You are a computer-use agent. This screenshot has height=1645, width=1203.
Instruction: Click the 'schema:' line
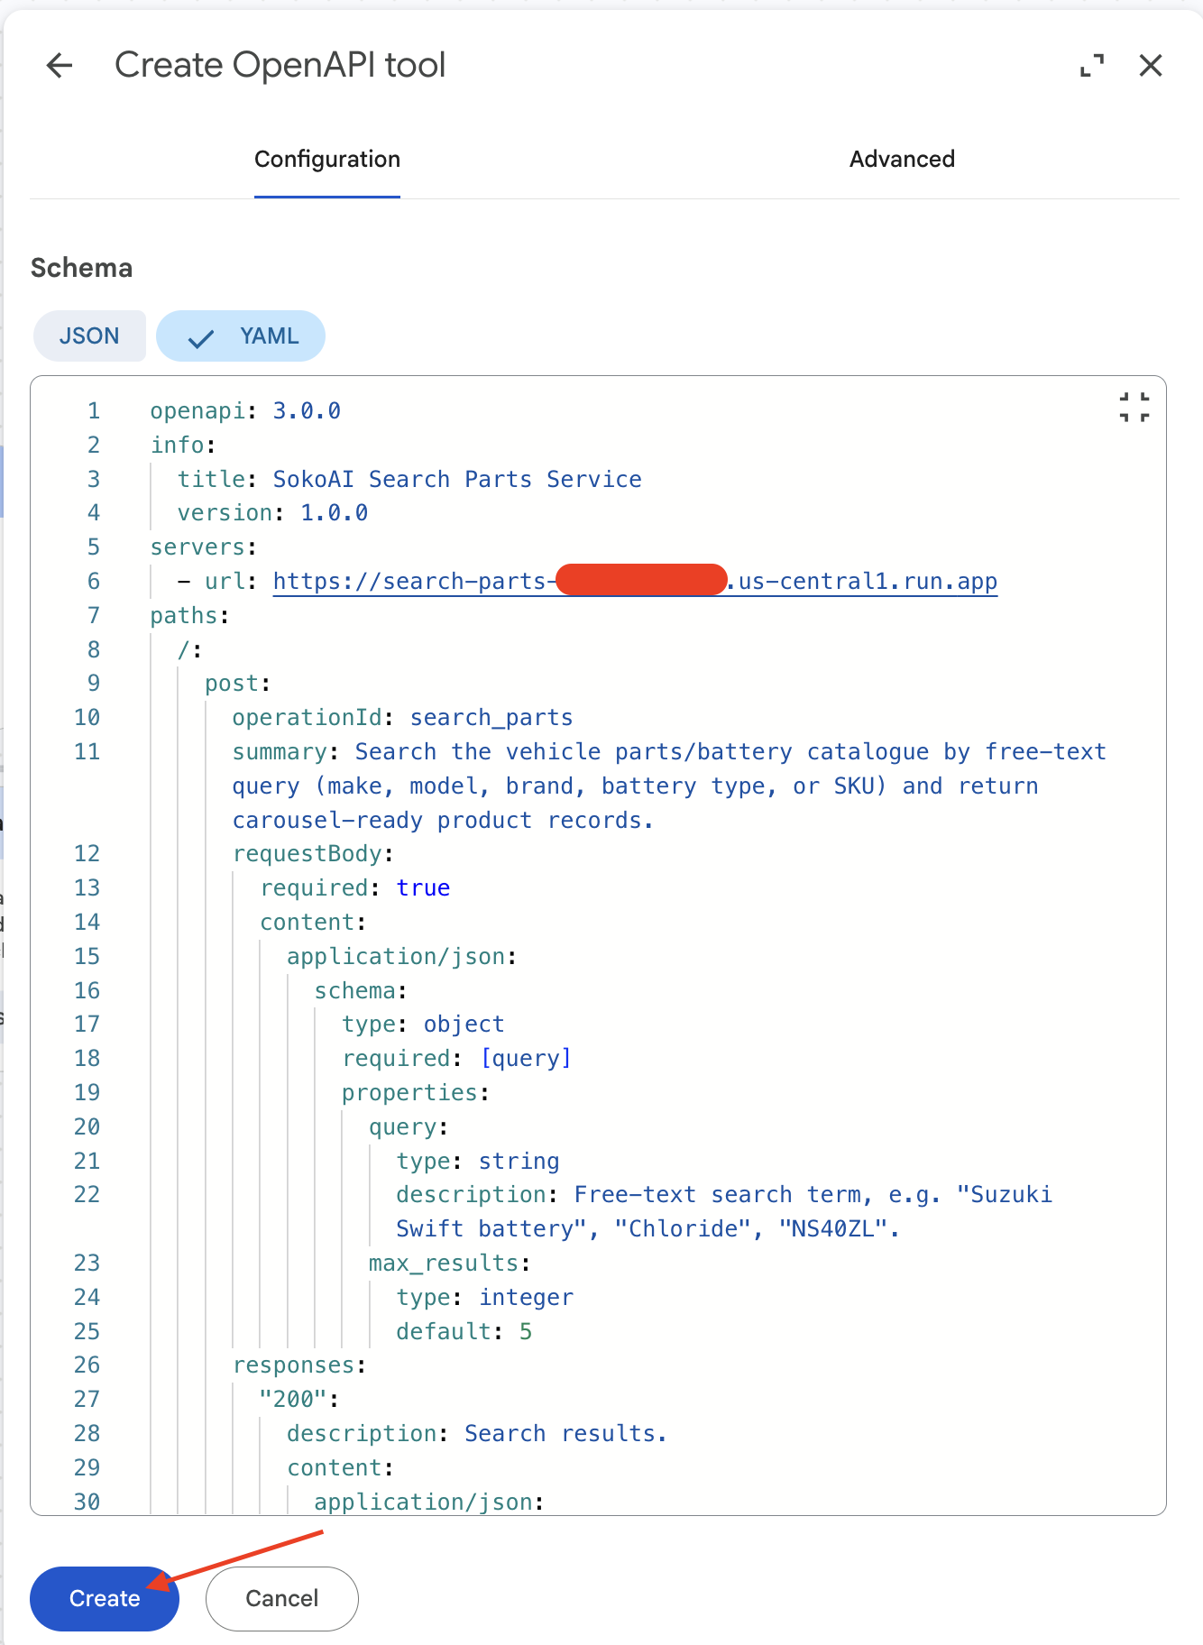click(361, 991)
